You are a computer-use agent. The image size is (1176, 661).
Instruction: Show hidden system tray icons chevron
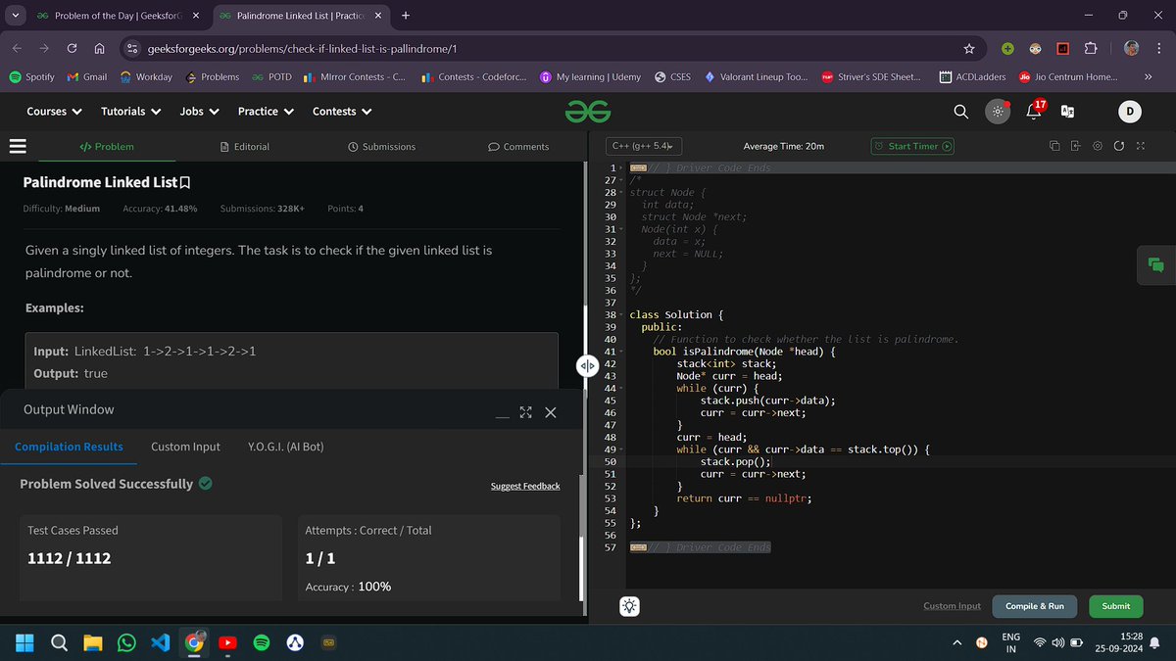pyautogui.click(x=957, y=643)
